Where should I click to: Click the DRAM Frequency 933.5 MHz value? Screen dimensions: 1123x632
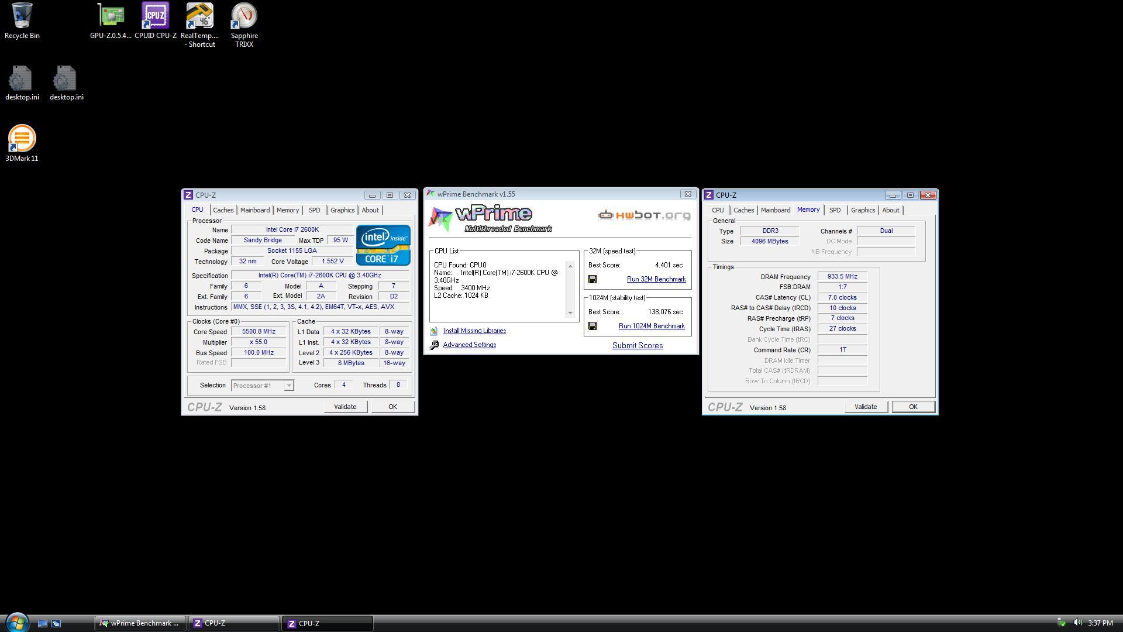pos(842,277)
